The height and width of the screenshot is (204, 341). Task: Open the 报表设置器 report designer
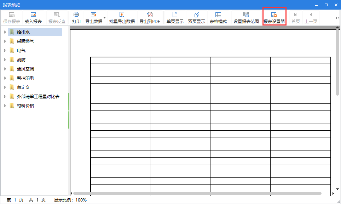tap(274, 18)
